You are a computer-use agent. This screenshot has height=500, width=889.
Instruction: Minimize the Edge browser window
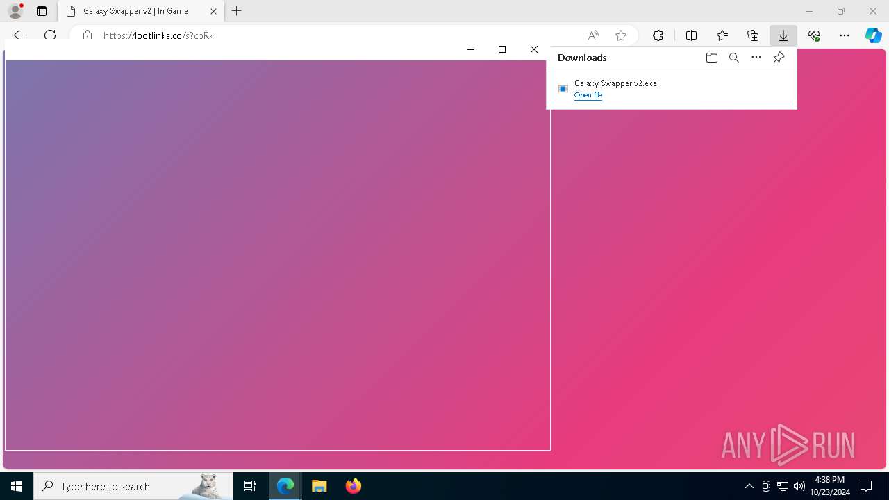[809, 11]
